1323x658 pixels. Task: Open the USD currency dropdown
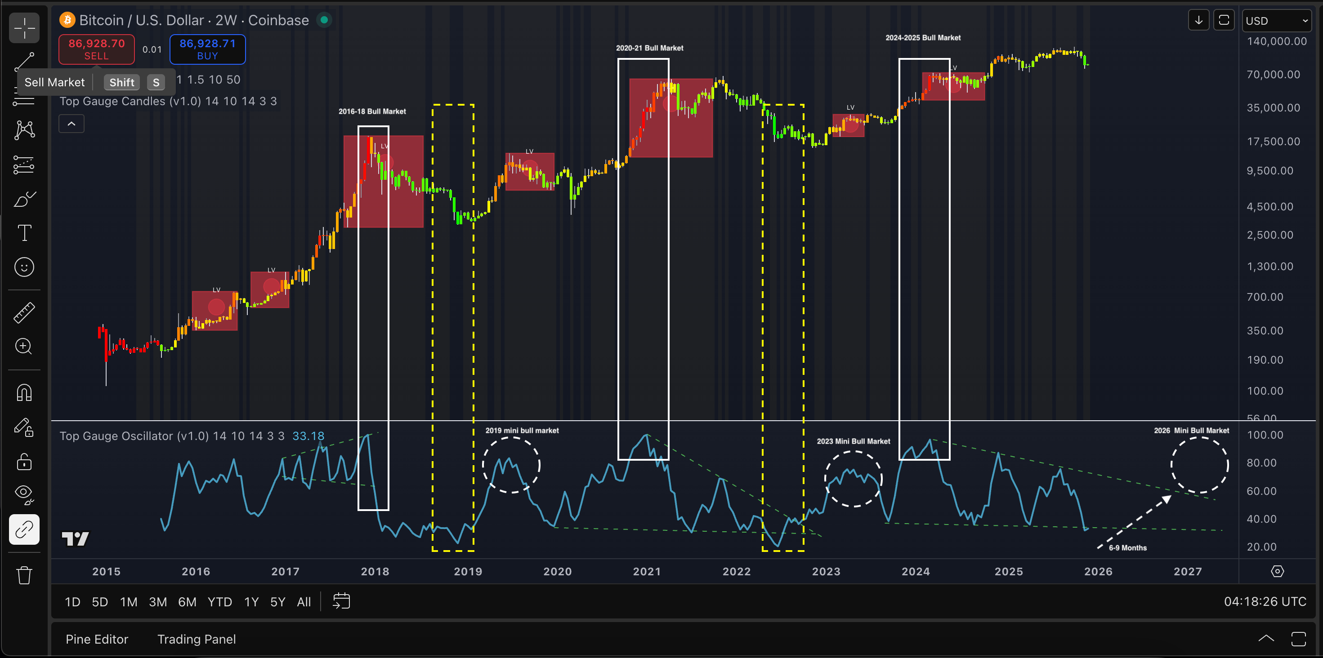point(1276,21)
